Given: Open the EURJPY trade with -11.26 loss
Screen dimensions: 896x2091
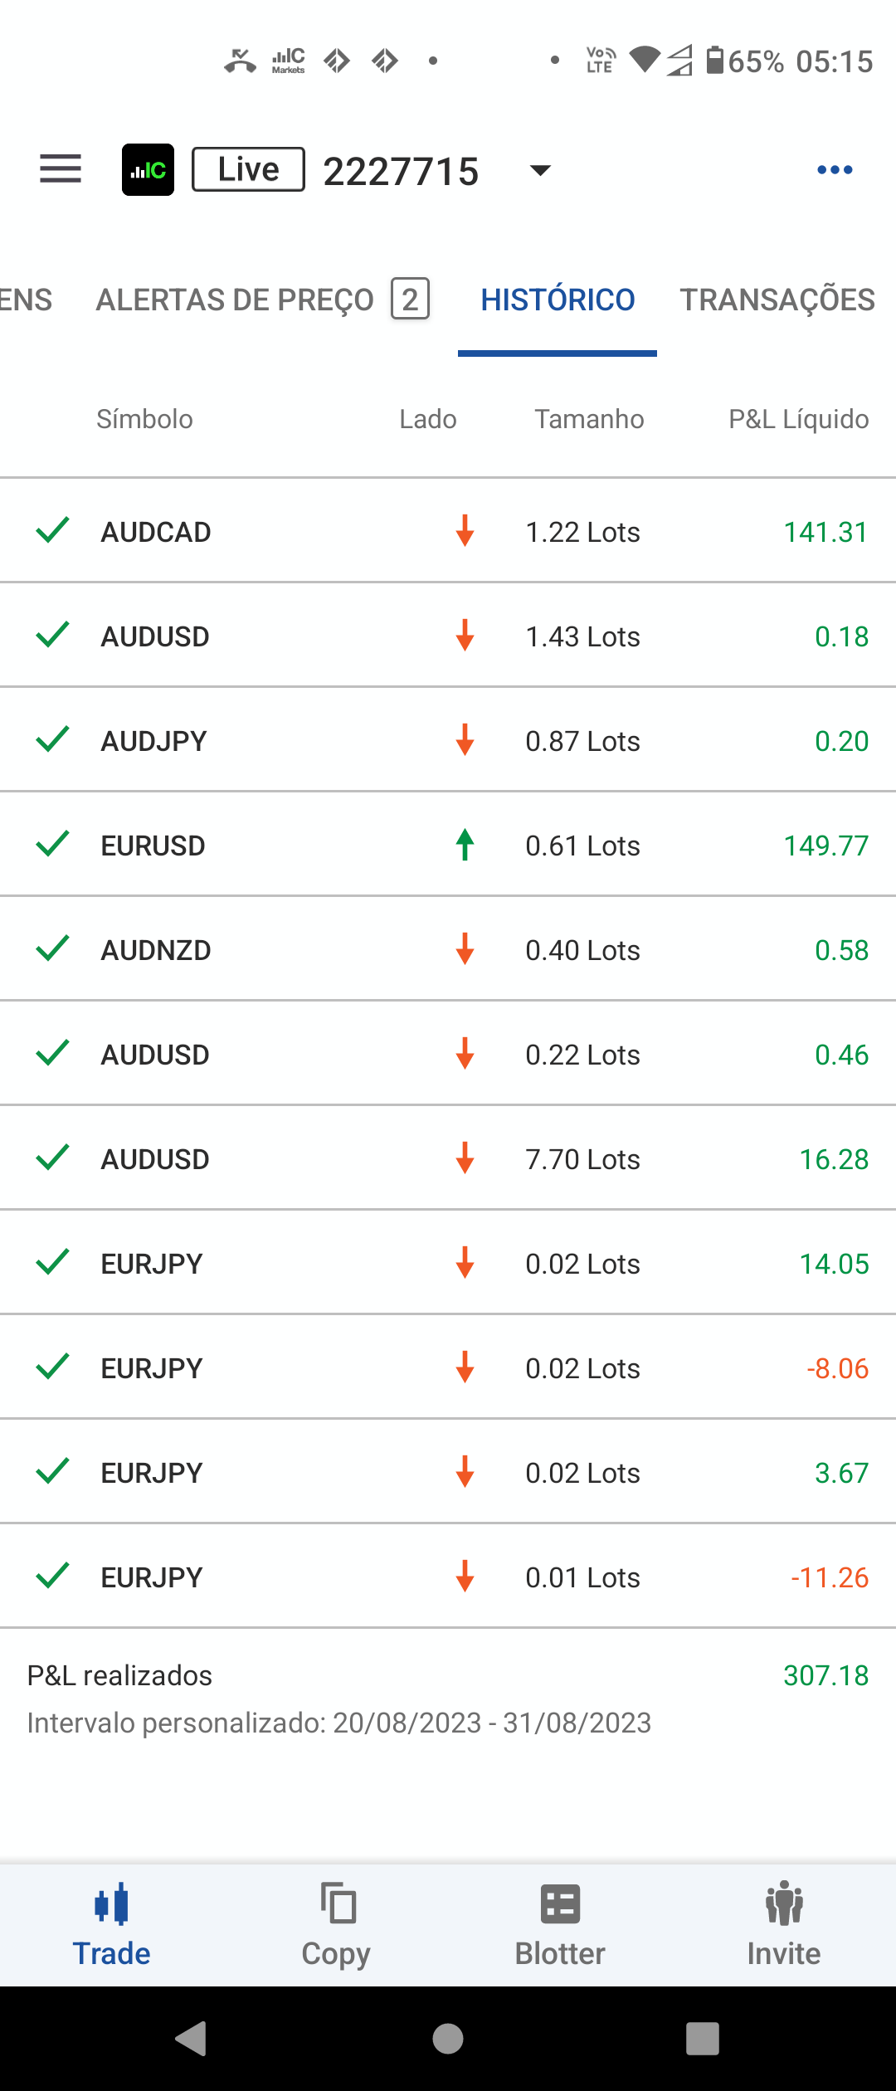Looking at the screenshot, I should coord(448,1576).
